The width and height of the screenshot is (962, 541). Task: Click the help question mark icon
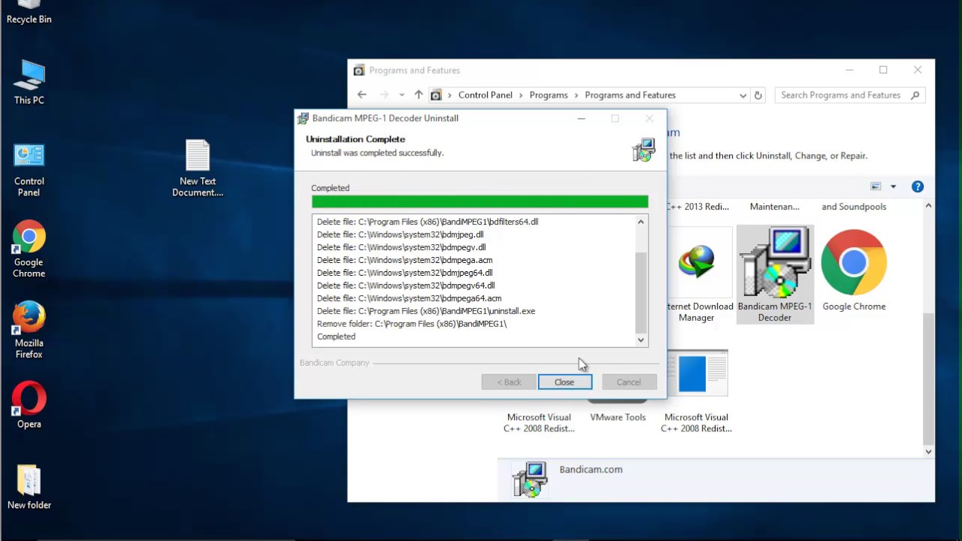(x=917, y=186)
